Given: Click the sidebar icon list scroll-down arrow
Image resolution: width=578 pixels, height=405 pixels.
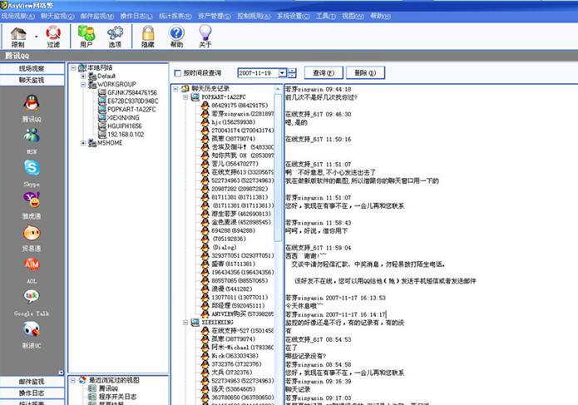Looking at the screenshot, I should point(62,373).
